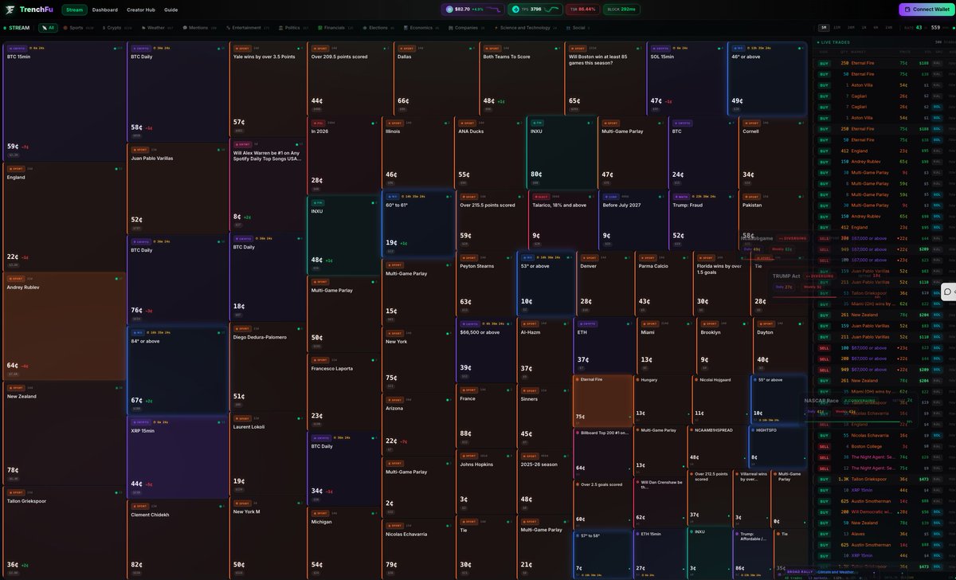Open the Johns Hopkins market card
Screen dimensions: 956x580
click(x=484, y=484)
